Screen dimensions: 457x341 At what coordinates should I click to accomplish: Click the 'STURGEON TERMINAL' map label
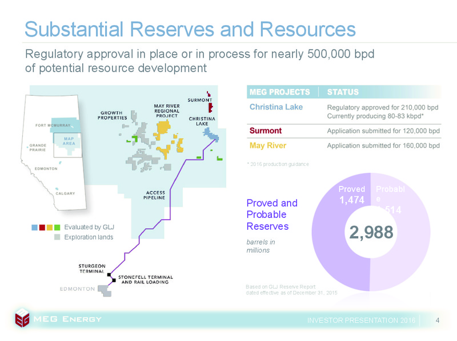click(92, 269)
